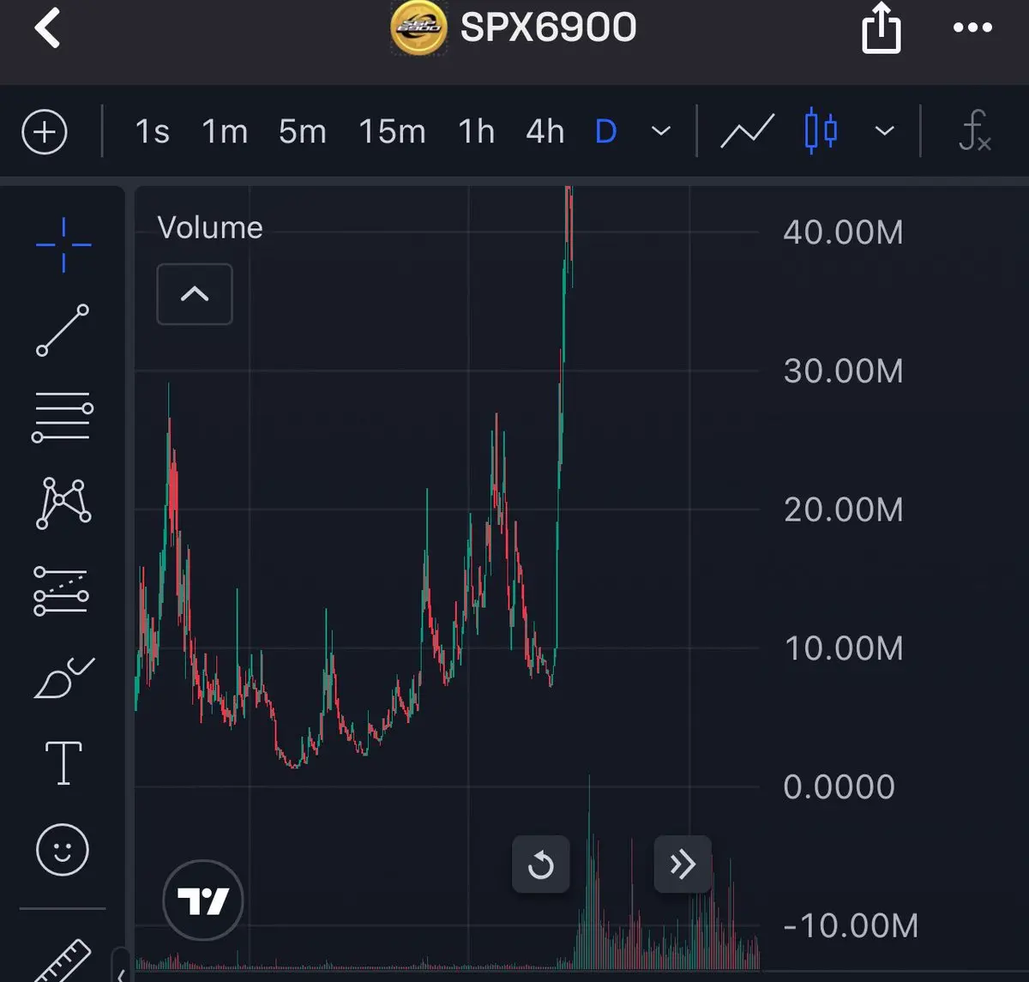
Task: Click the -10.00M price axis label
Action: pyautogui.click(x=851, y=926)
